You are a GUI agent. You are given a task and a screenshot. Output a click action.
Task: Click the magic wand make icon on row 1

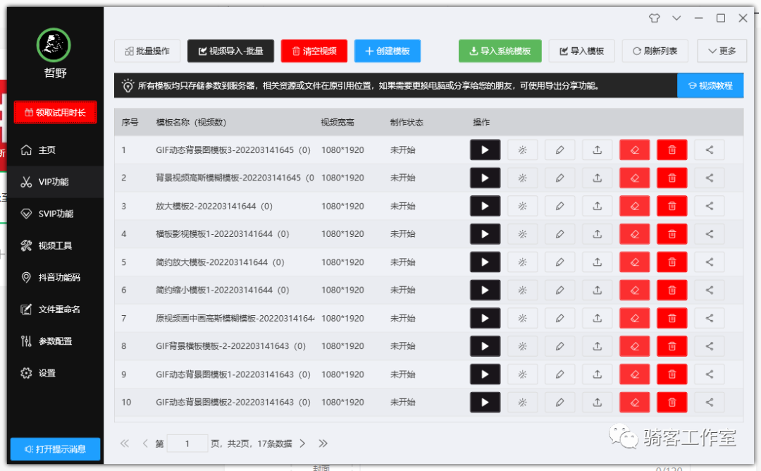[522, 149]
